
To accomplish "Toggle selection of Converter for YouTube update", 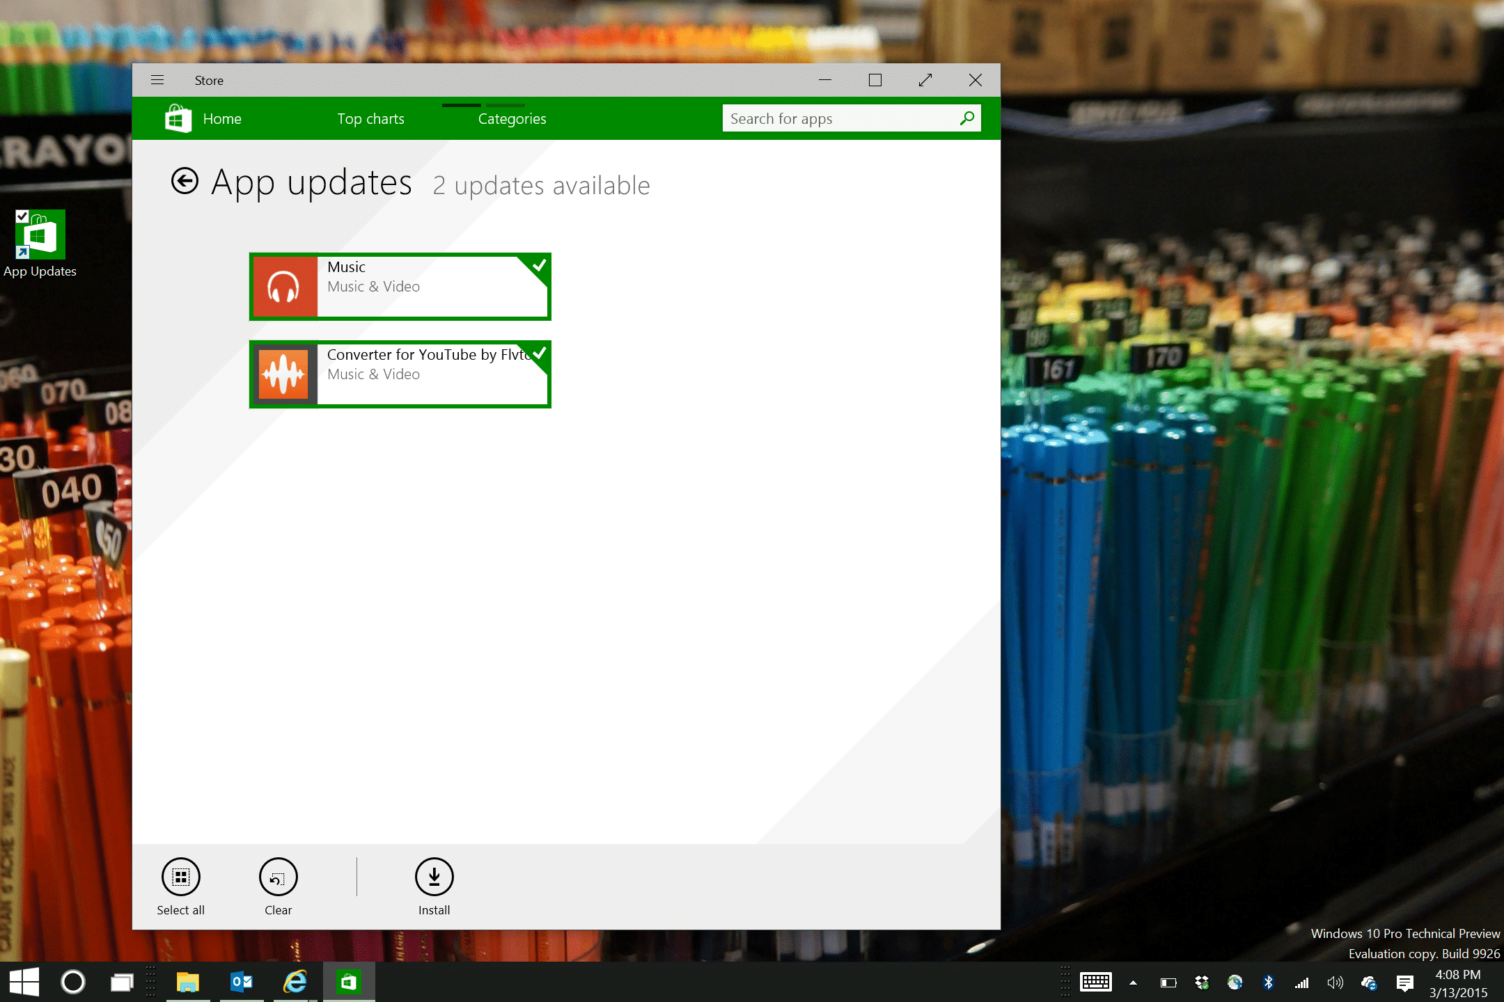I will (x=400, y=374).
